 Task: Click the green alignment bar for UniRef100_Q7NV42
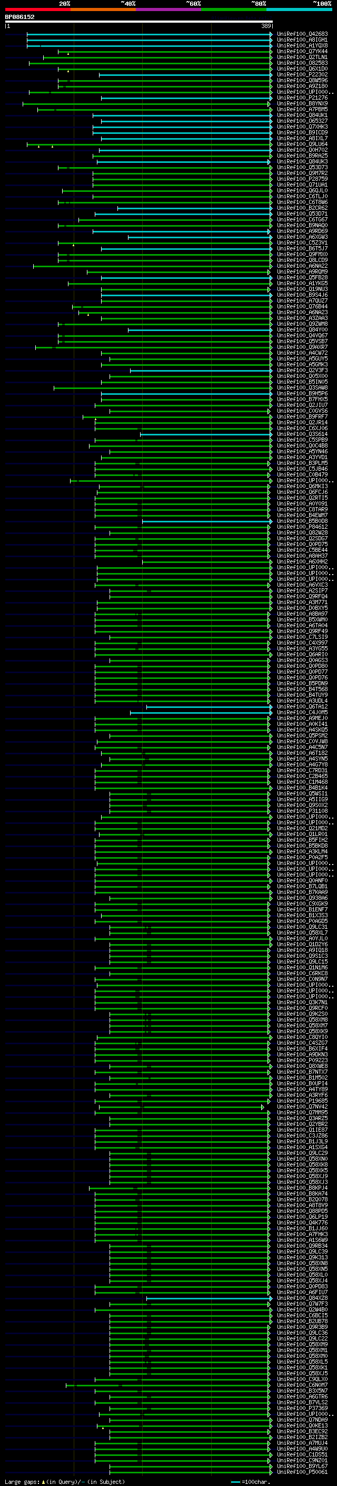[x=182, y=1107]
